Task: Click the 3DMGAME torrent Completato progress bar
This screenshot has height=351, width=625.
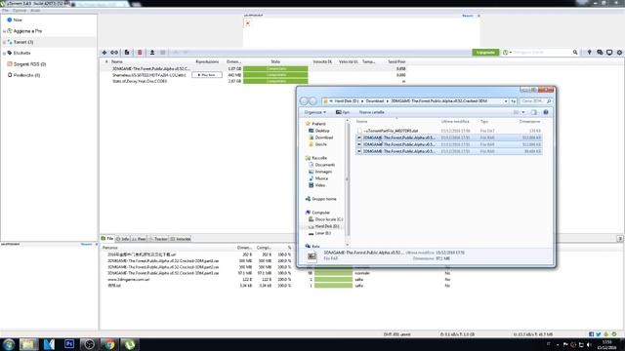Action: click(275, 69)
